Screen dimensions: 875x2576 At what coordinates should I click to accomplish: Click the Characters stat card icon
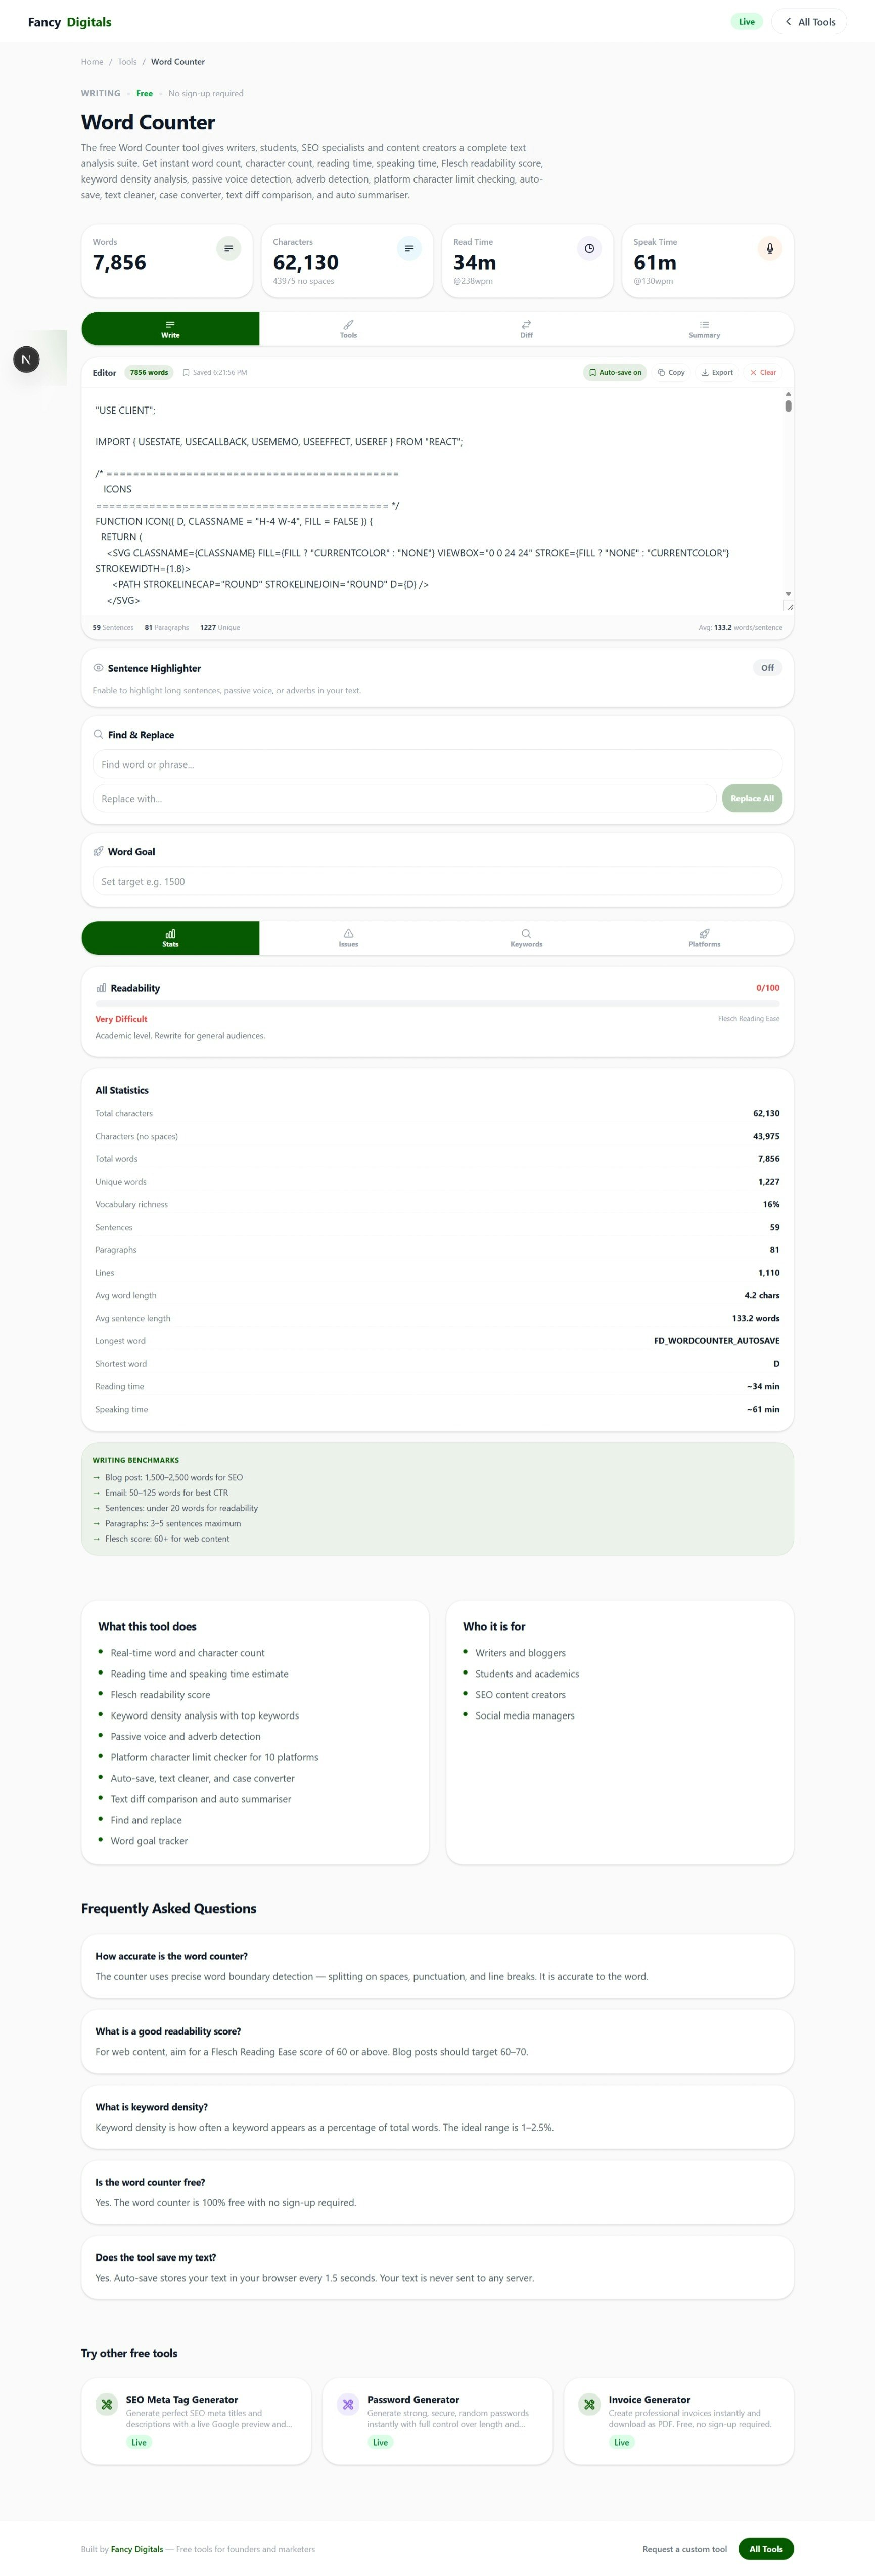click(x=409, y=248)
